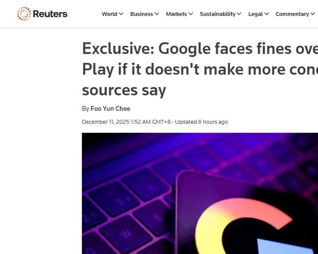Open author Foo Yun Chee's profile
The height and width of the screenshot is (254, 318).
point(110,108)
